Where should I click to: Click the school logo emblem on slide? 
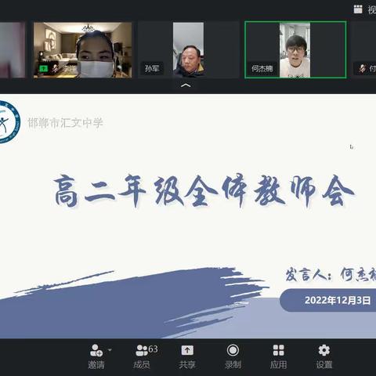coord(9,122)
